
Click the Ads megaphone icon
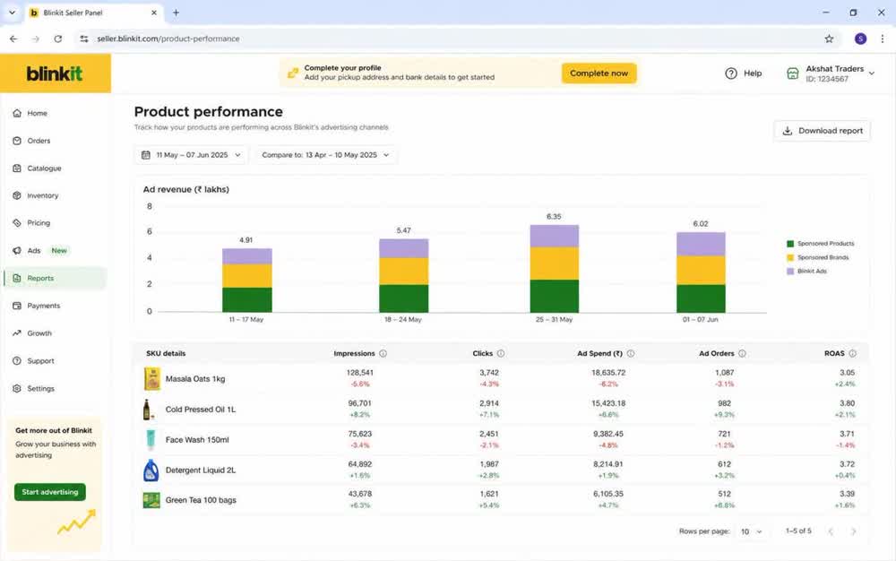17,250
